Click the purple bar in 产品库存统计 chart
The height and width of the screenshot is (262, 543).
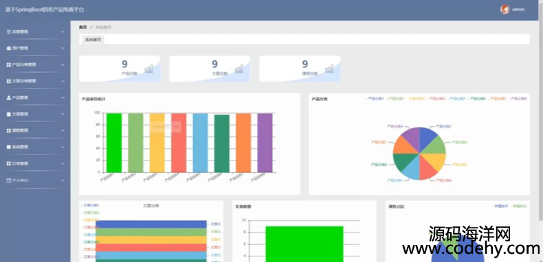(265, 143)
